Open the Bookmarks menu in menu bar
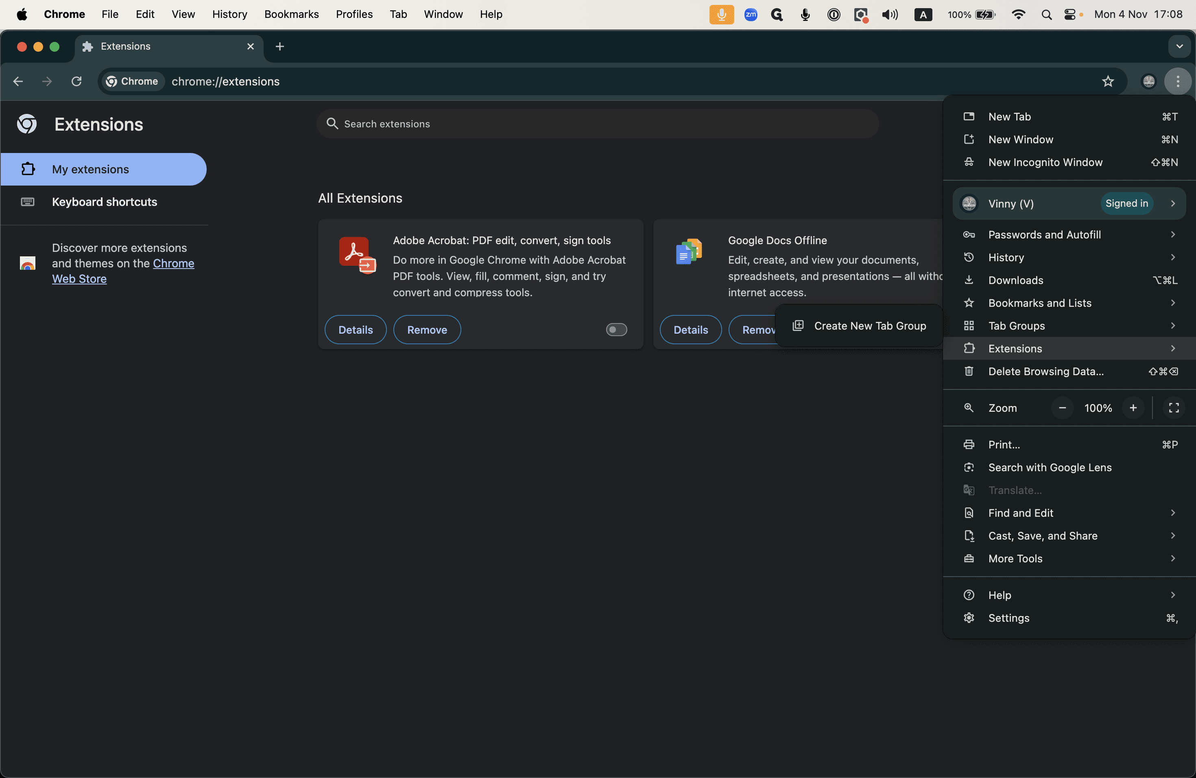 coord(291,15)
